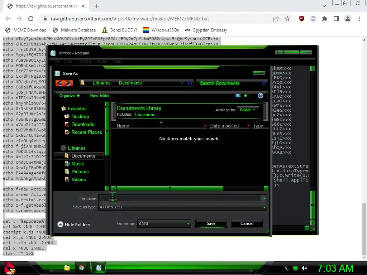Open the Chrome profile avatar
Viewport: 367px width, 275px height.
click(348, 19)
